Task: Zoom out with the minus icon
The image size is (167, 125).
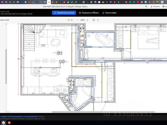Action: [77, 20]
